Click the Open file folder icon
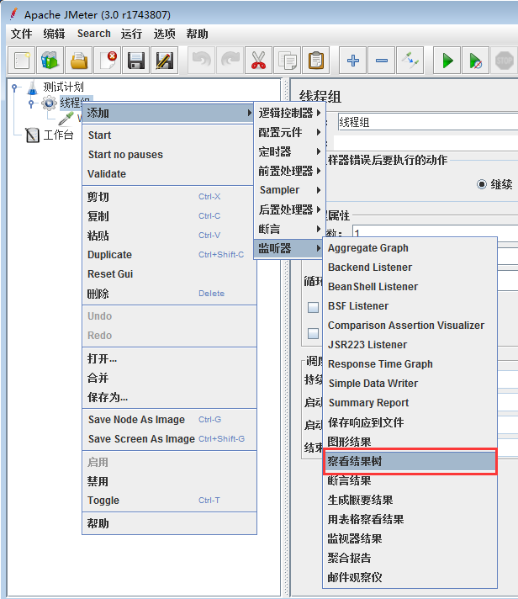 tap(79, 61)
